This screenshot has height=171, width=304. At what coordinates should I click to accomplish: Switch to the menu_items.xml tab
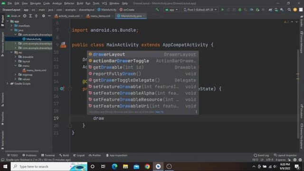(x=100, y=16)
